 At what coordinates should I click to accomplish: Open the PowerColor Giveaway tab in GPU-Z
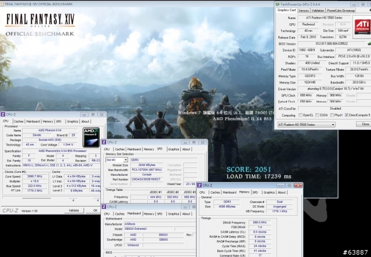tap(341, 10)
